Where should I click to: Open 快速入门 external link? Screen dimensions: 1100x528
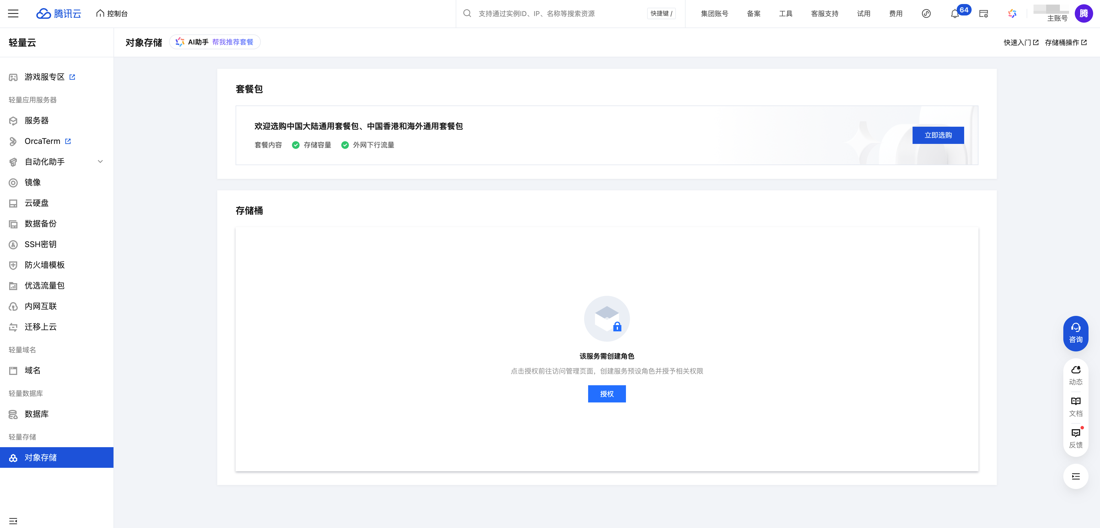tap(1021, 42)
